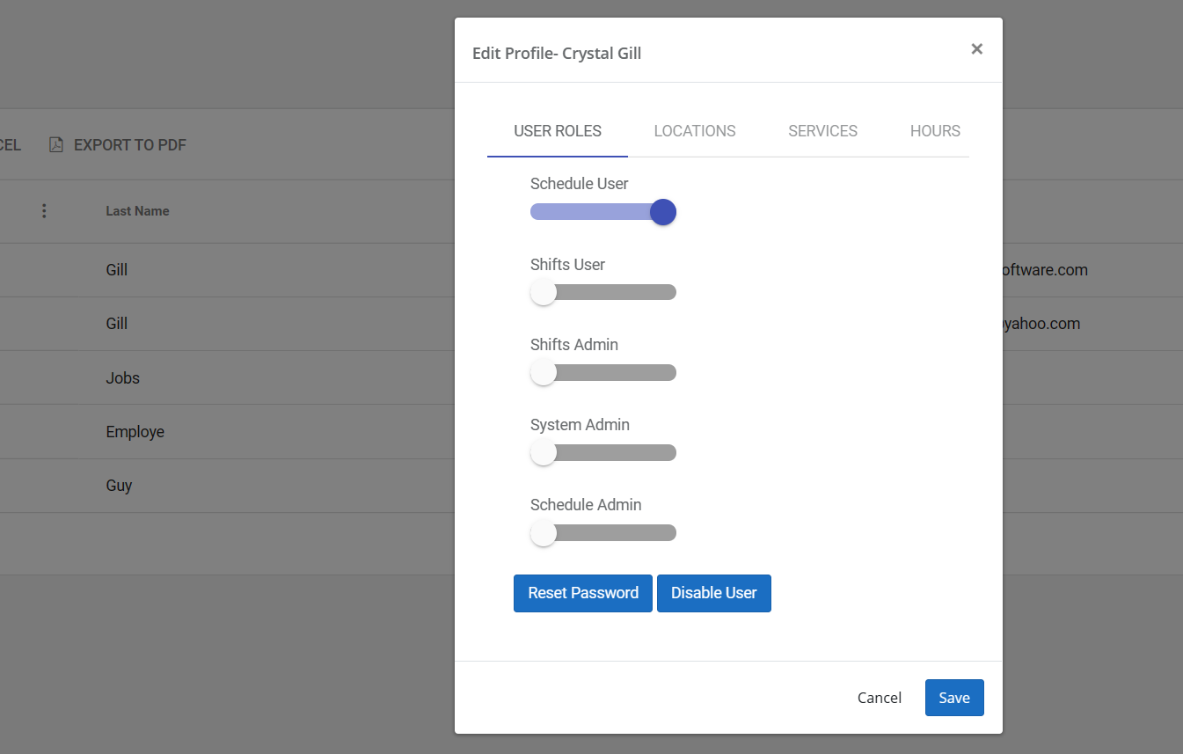This screenshot has width=1183, height=754.
Task: Select the first Gill row in the table
Action: tap(116, 269)
